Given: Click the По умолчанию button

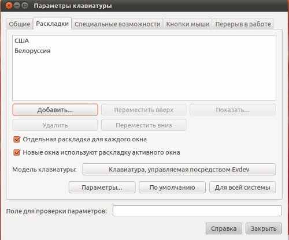Looking at the screenshot, I should [172, 187].
